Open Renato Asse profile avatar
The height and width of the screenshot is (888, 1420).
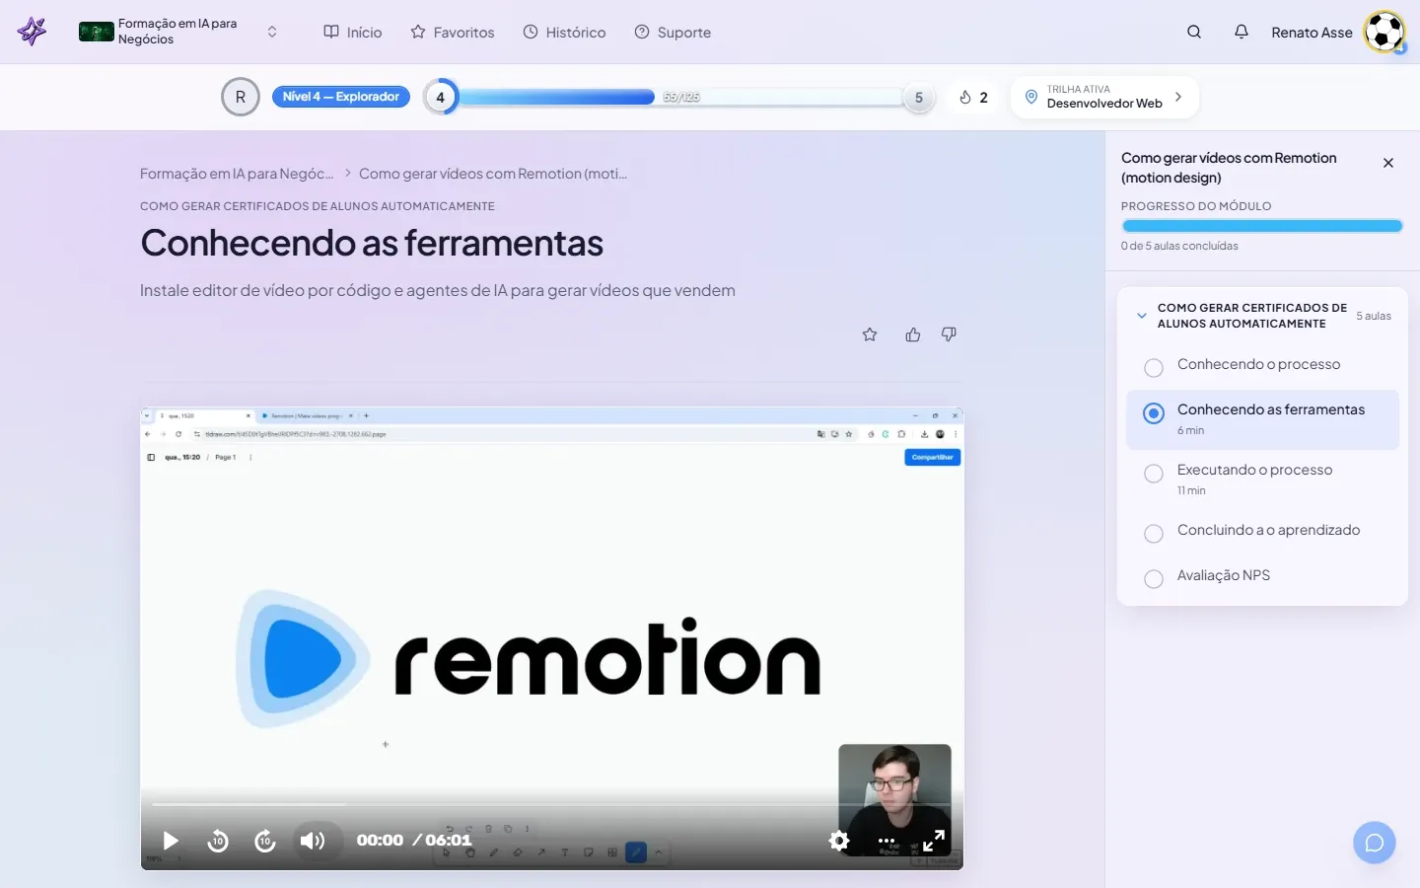coord(1384,32)
